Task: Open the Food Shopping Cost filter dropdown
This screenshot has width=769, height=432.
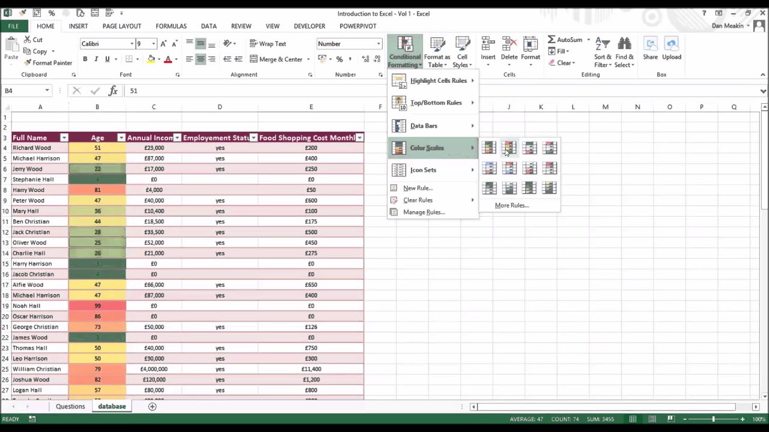Action: click(x=359, y=138)
